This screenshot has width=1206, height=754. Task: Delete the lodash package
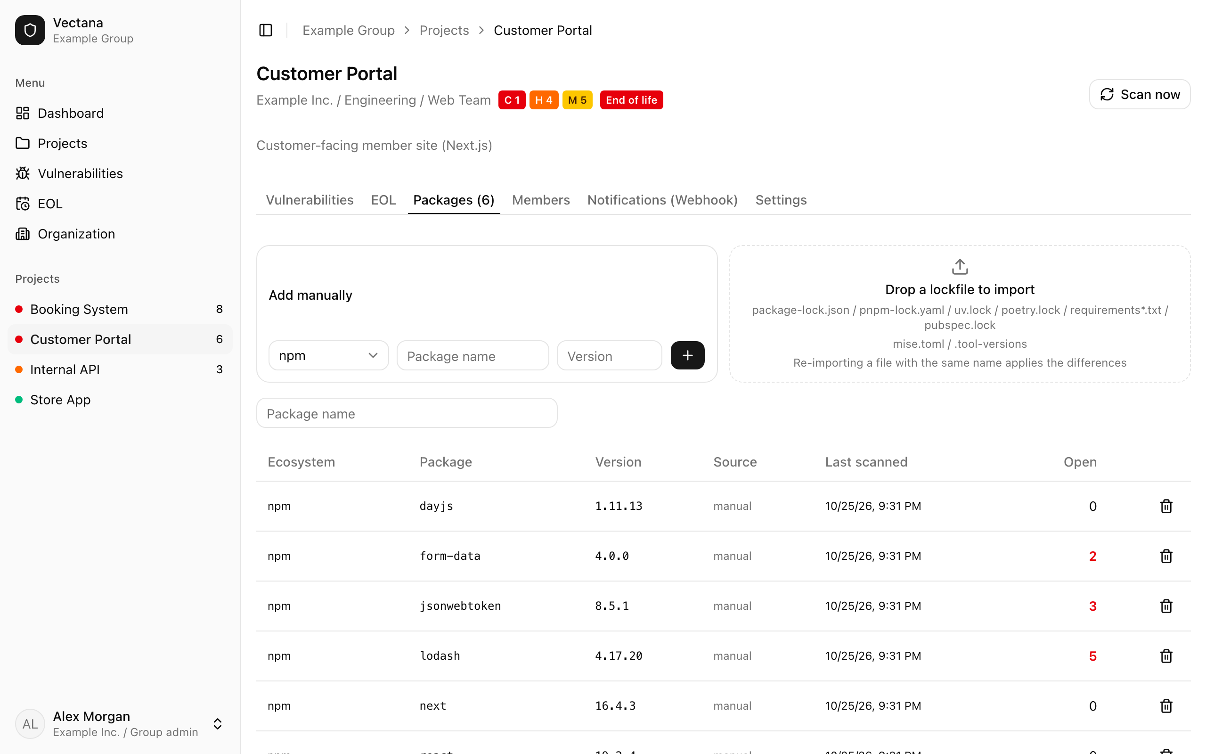(1166, 656)
